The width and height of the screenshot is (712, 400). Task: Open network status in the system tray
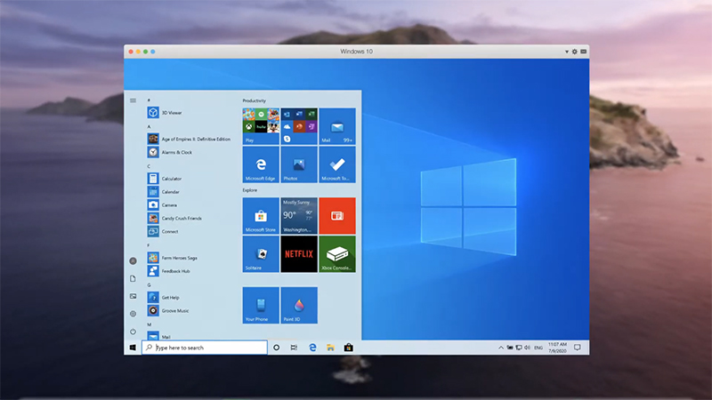point(519,348)
